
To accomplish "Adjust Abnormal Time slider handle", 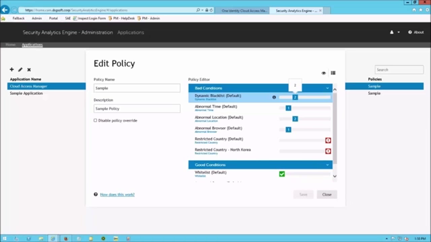I will tap(288, 108).
